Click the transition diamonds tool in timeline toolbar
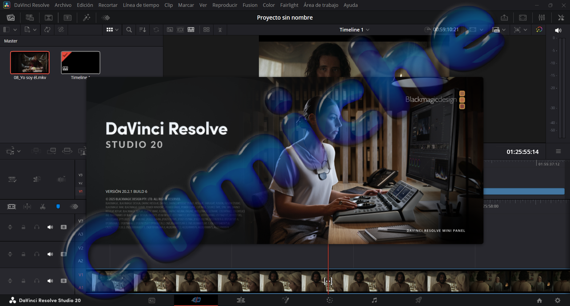 [x=74, y=206]
